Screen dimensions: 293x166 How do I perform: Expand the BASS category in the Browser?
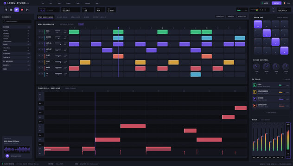[x=17, y=44]
